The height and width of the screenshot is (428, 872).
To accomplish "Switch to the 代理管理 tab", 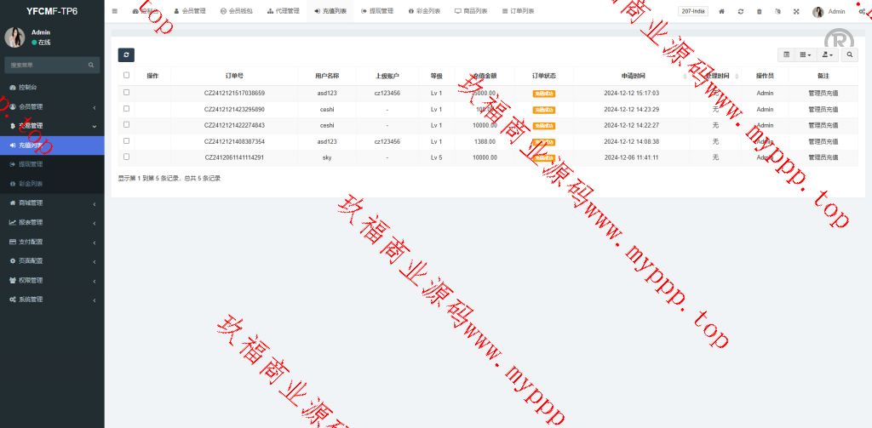I will (283, 11).
